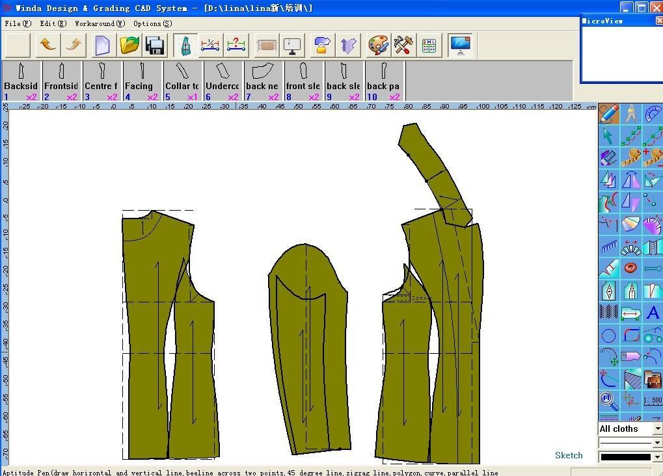Open the briefcase folder tool

[653, 378]
